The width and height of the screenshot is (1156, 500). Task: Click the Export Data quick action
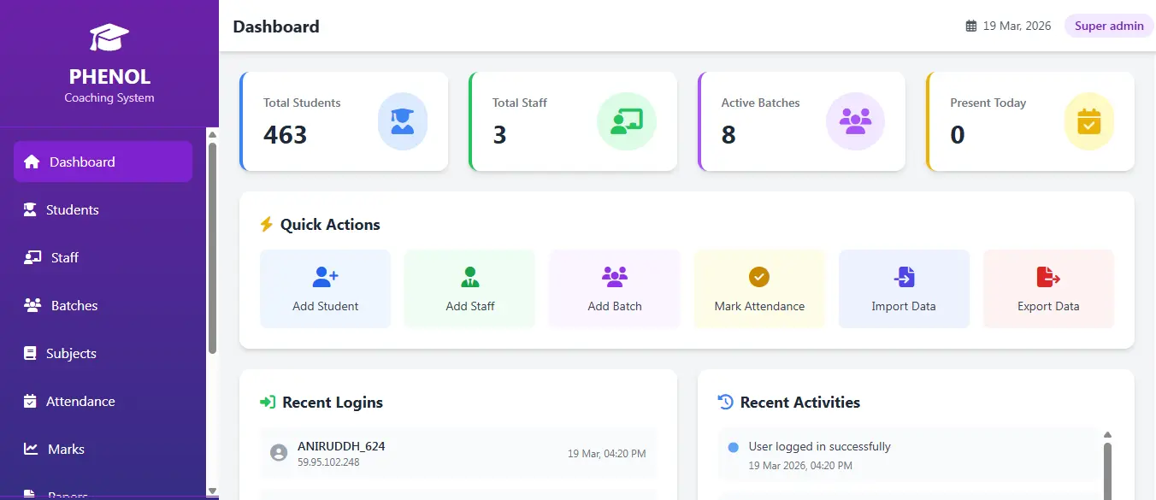pos(1048,289)
